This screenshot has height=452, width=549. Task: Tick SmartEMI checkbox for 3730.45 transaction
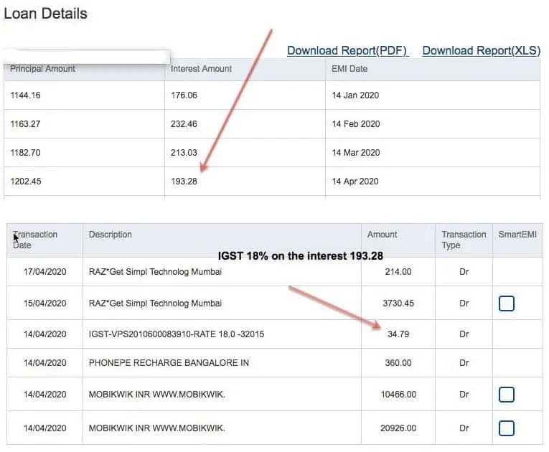tap(506, 303)
